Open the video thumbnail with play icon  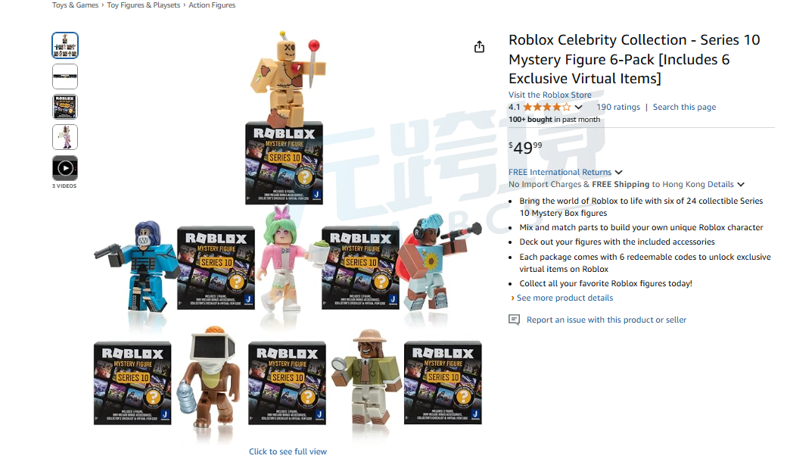65,167
